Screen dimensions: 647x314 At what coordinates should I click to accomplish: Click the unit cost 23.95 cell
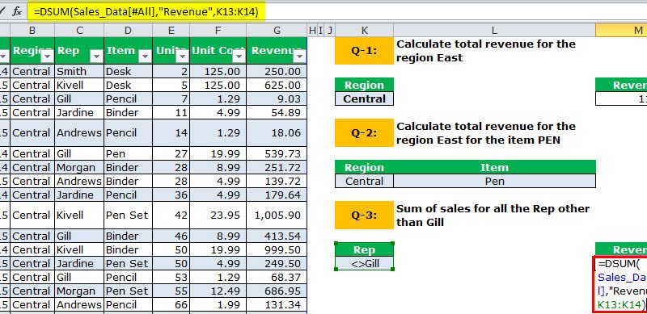(x=218, y=215)
